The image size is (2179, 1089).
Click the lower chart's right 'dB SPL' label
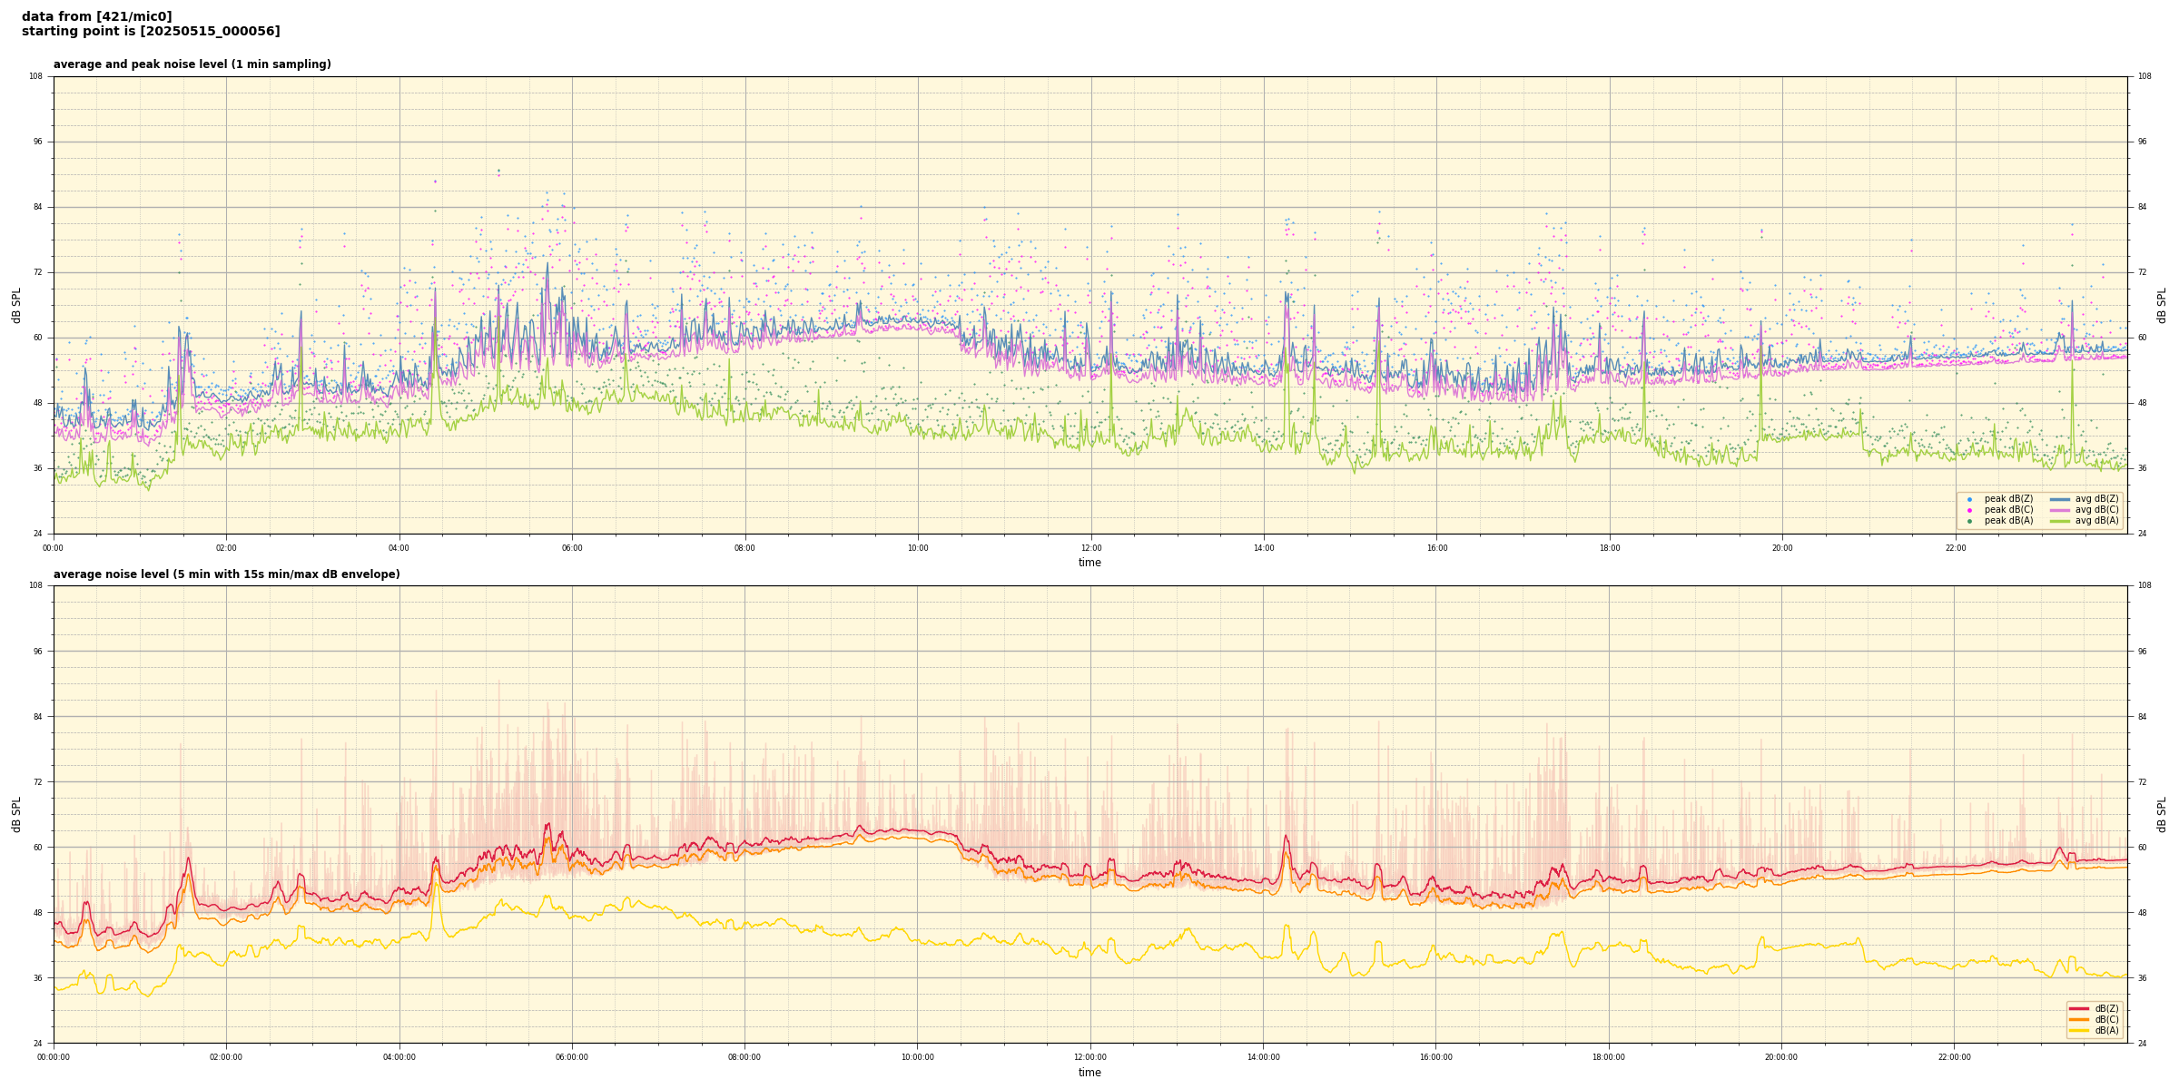(x=2162, y=814)
